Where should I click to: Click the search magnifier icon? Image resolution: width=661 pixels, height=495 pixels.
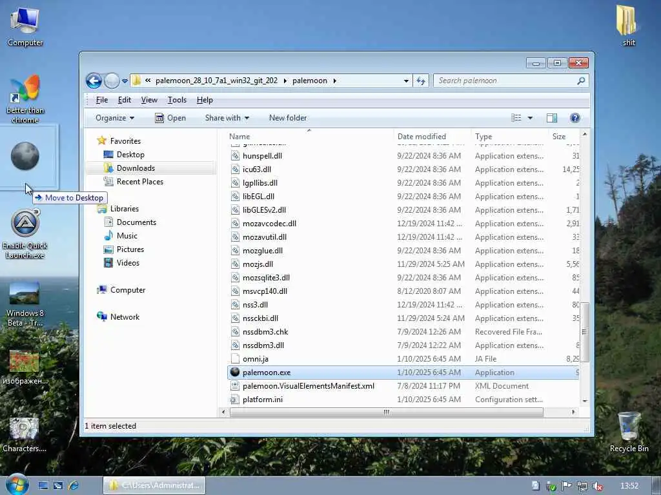(581, 81)
